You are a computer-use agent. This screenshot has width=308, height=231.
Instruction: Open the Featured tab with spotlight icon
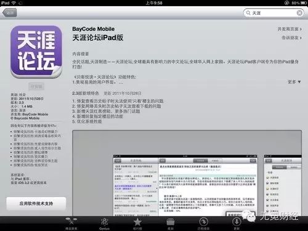tap(71, 224)
